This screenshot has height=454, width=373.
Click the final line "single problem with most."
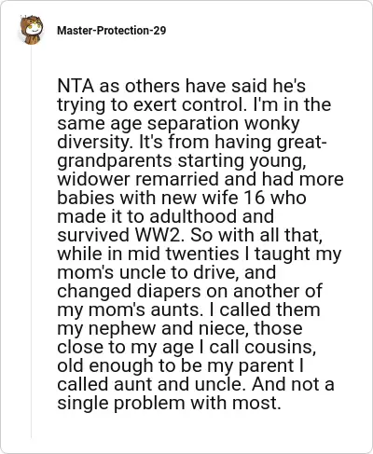(x=170, y=404)
